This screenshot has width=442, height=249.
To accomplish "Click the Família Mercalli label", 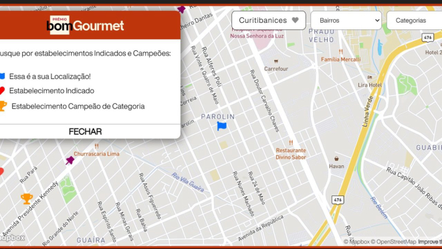I will tap(341, 60).
